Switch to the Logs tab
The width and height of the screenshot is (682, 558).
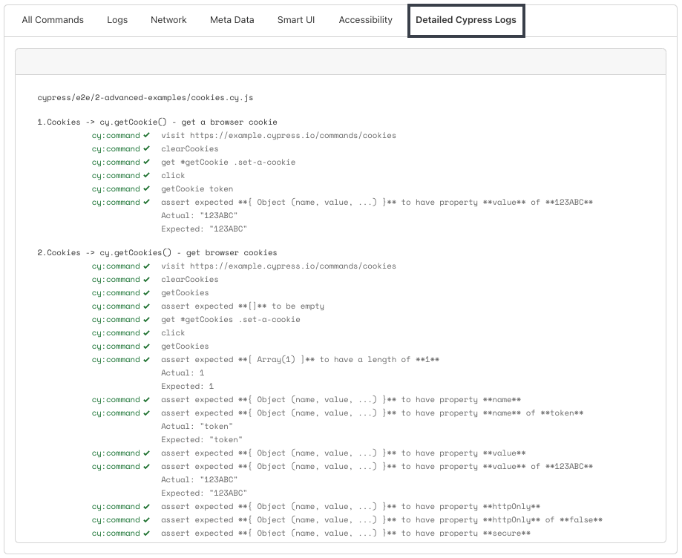tap(117, 20)
